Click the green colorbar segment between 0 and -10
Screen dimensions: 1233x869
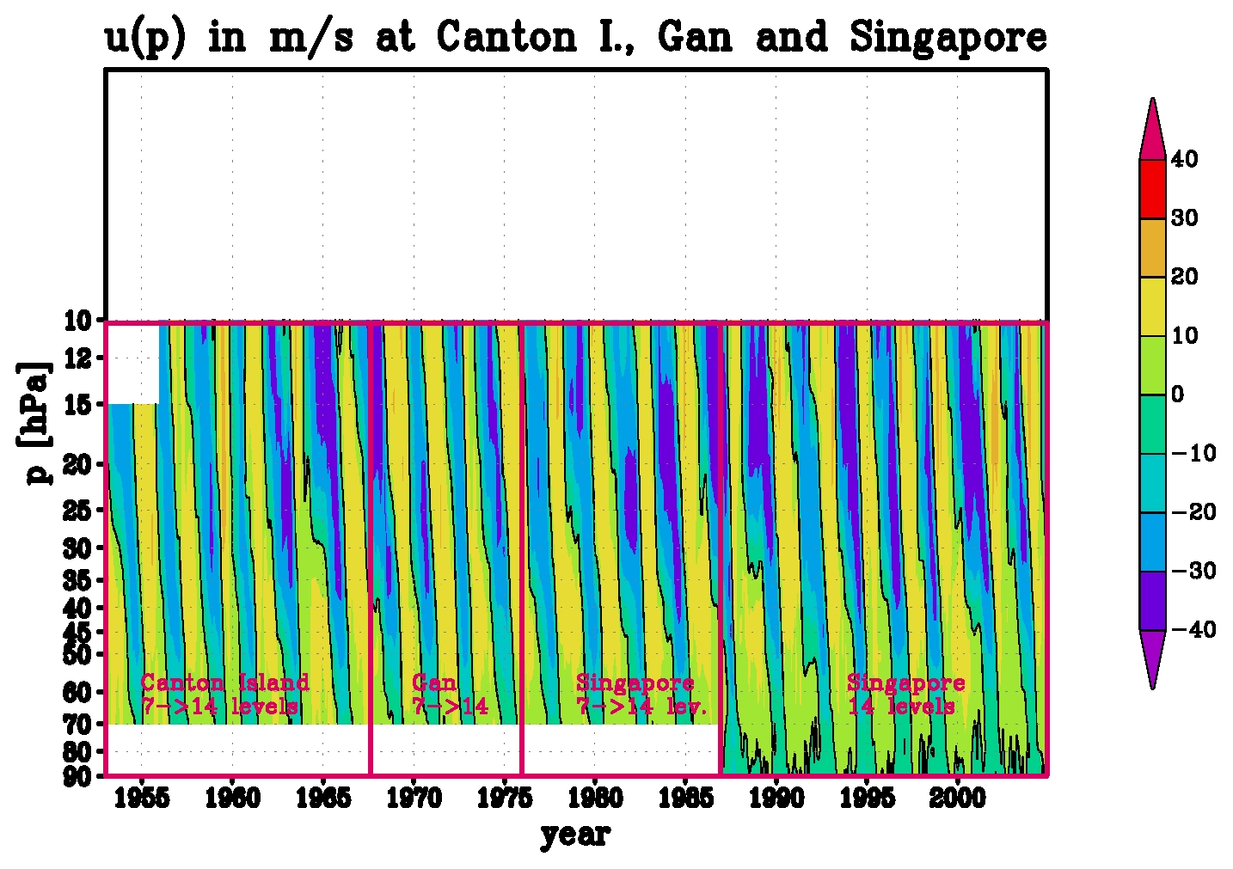pyautogui.click(x=1152, y=424)
